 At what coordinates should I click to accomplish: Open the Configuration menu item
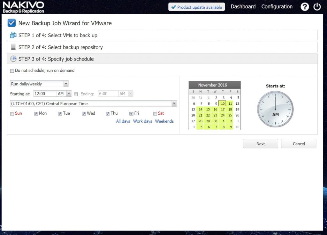(277, 7)
